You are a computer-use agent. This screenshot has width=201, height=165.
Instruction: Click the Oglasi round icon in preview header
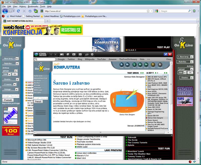146,65
